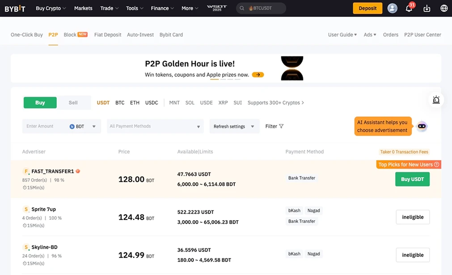Screen dimensions: 452x275
Task: Click ineligible button for Sprite 7up
Action: tap(413, 217)
